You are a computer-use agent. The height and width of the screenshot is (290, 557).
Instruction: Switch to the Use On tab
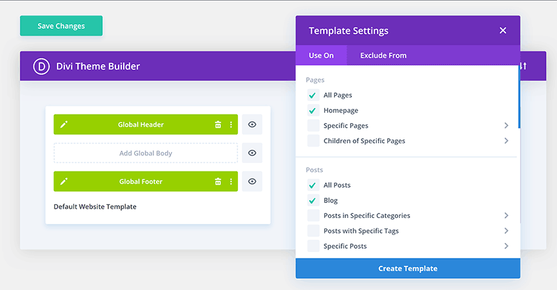pyautogui.click(x=321, y=56)
